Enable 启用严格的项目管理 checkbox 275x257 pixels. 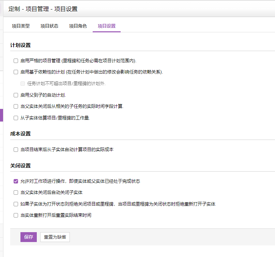tap(16, 61)
